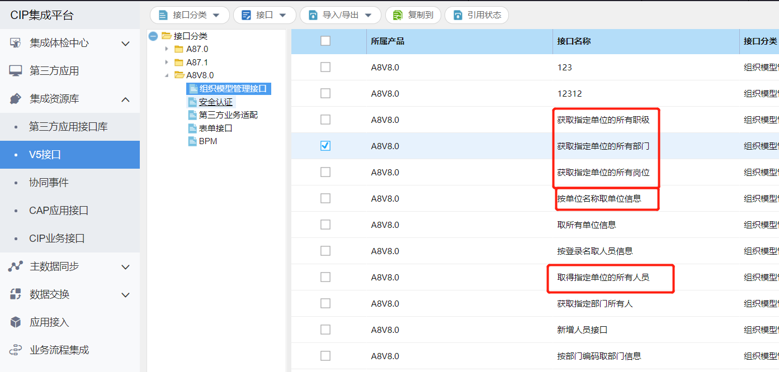Open 协同事件 in the sidebar
Viewport: 779px width, 372px height.
pos(70,183)
